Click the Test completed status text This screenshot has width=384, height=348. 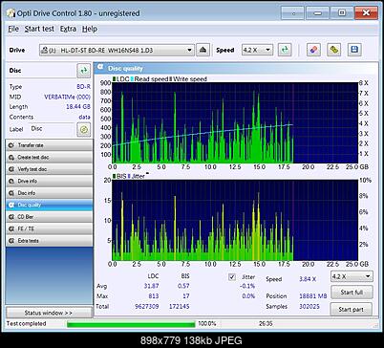click(x=27, y=324)
